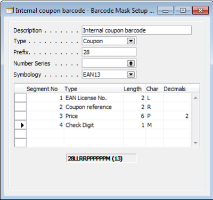Open the Type dropdown showing Coupon
This screenshot has width=213, height=200.
pyautogui.click(x=131, y=41)
